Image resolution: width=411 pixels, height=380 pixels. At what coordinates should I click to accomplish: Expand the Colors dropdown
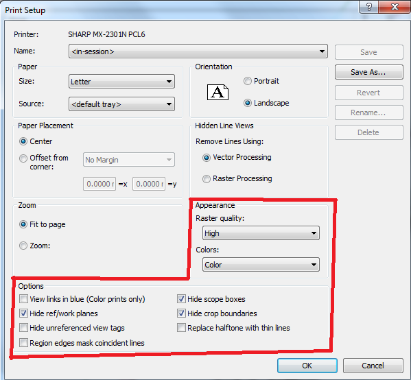pos(261,265)
